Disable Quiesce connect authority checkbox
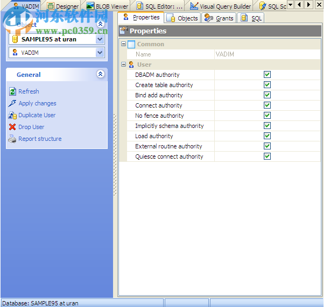Viewport: 330px width, 307px height. tap(267, 156)
